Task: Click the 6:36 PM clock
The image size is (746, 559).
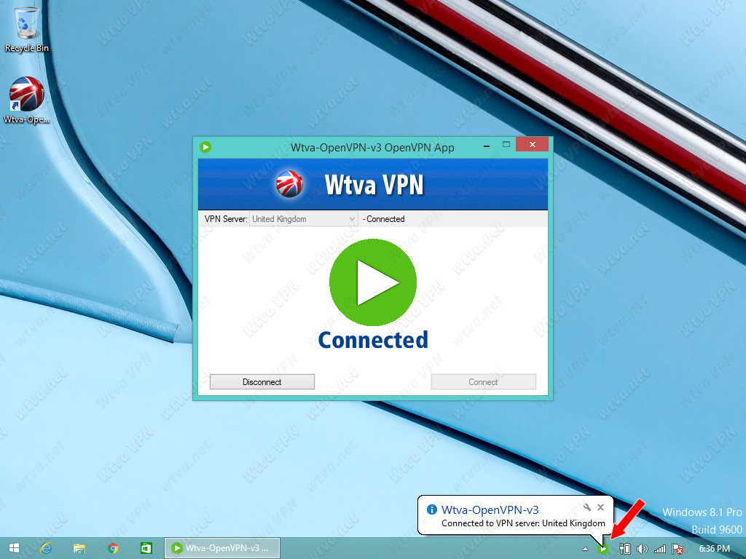Action: [x=714, y=549]
